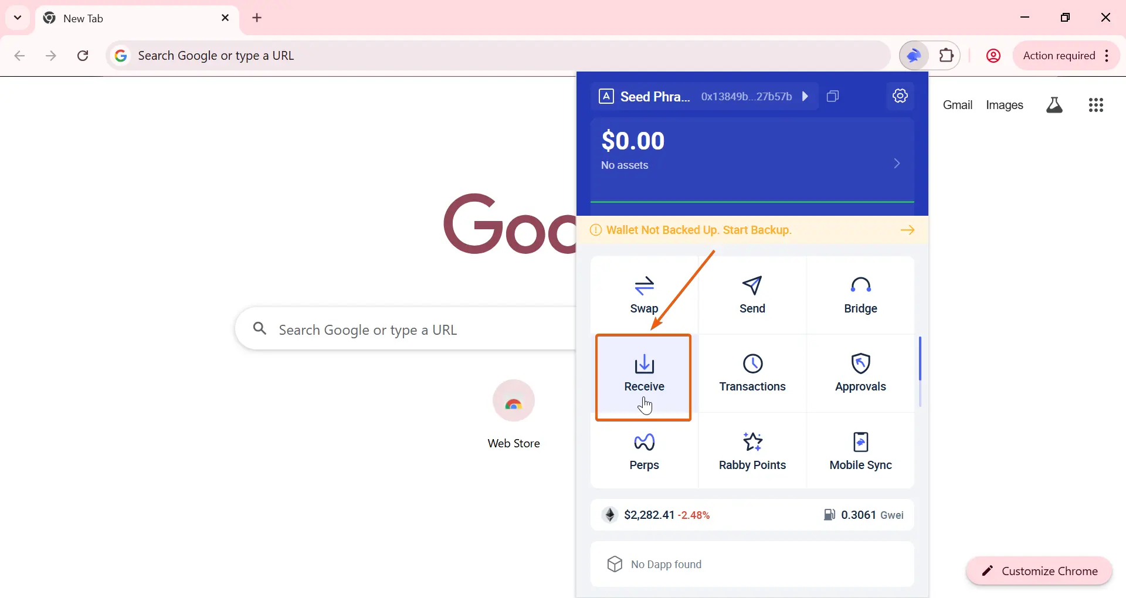Open the Bridge tool
The width and height of the screenshot is (1126, 598).
pyautogui.click(x=860, y=295)
